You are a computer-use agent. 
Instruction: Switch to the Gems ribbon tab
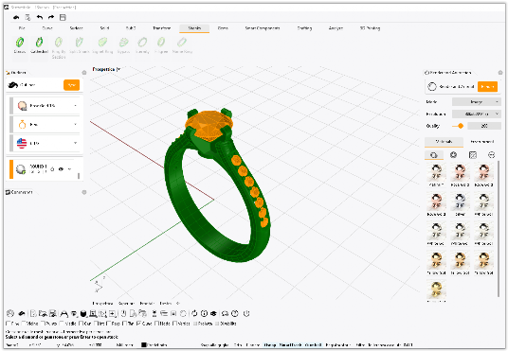223,28
